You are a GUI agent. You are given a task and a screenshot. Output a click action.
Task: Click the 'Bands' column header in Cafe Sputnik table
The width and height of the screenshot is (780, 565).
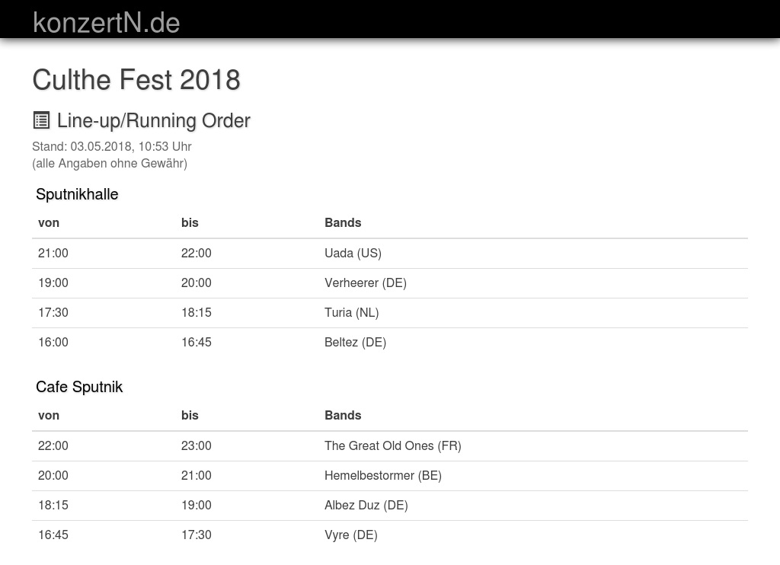pos(343,415)
